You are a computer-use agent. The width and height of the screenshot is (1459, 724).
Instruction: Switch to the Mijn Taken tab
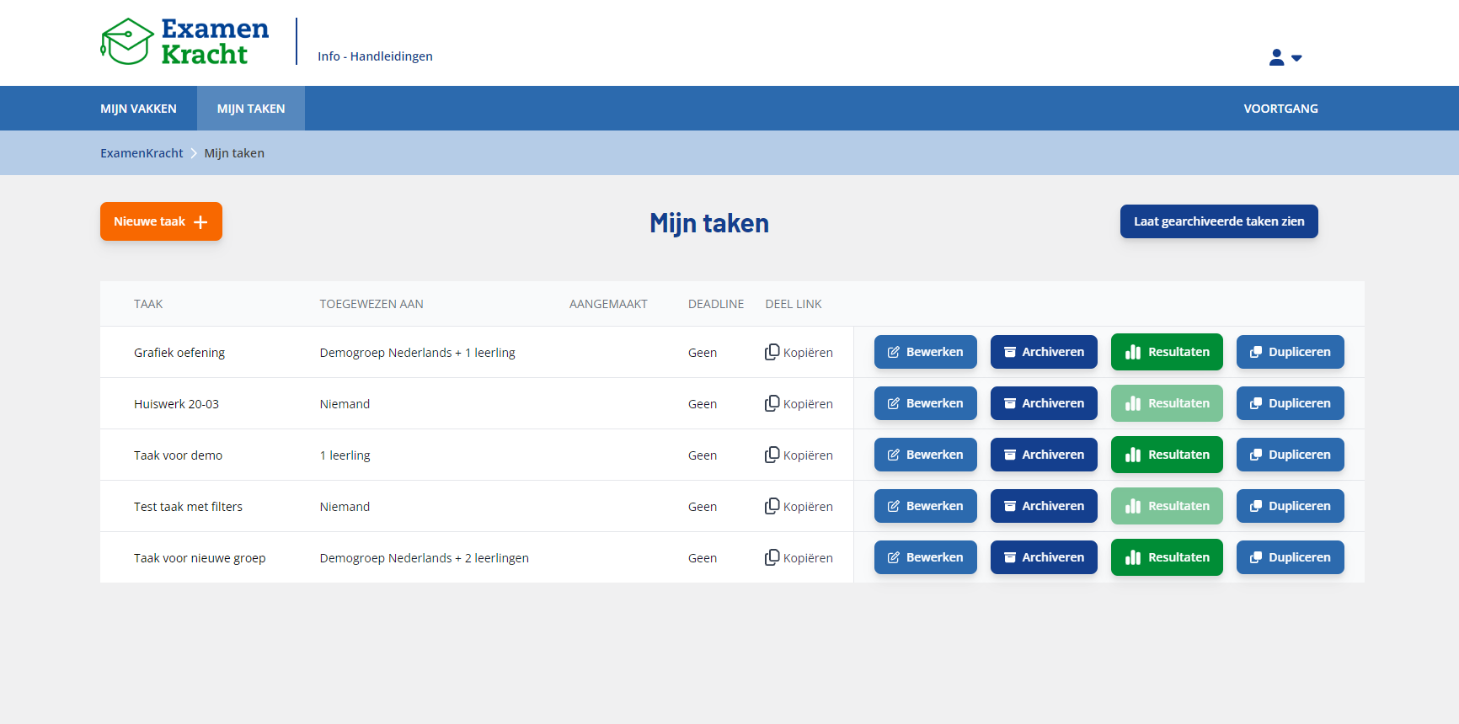251,109
